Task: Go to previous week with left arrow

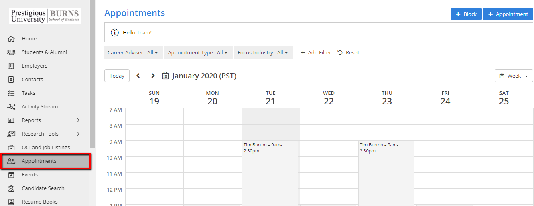Action: pos(138,76)
